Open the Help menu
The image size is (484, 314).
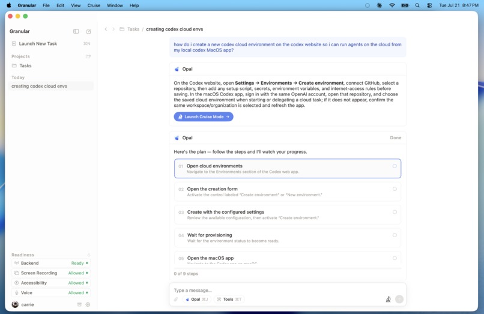pyautogui.click(x=134, y=5)
